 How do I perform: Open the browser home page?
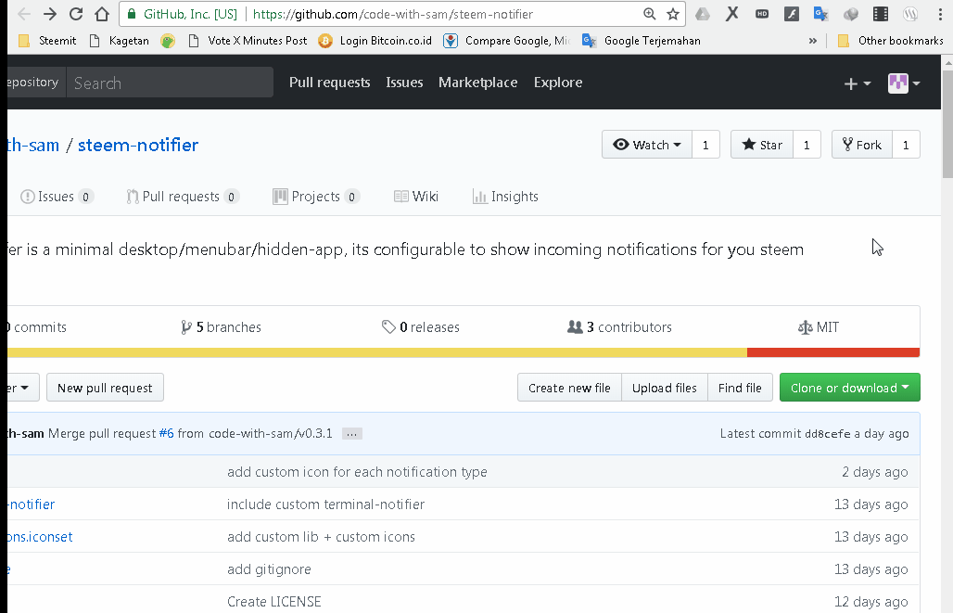coord(102,14)
